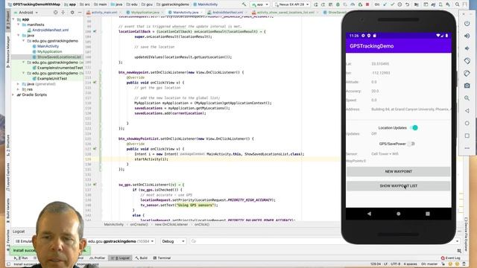Open the Profiler tool window tab

(98, 258)
